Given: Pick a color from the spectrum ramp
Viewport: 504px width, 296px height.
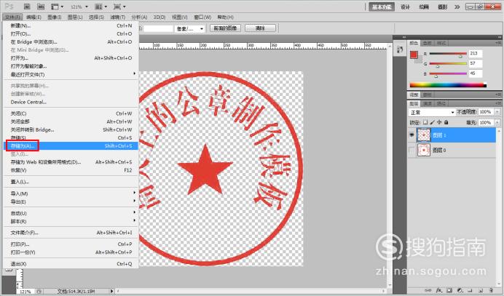Looking at the screenshot, I should pyautogui.click(x=448, y=85).
